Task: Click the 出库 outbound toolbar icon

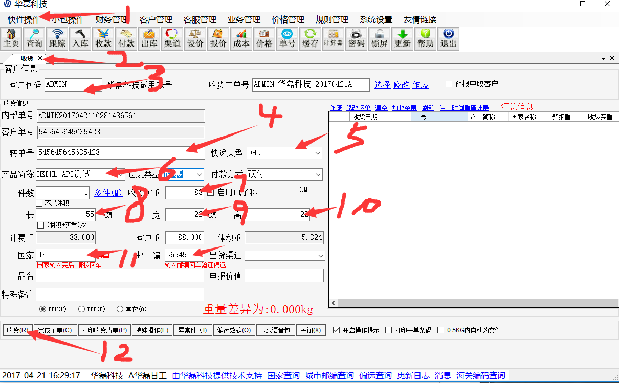Action: [149, 38]
